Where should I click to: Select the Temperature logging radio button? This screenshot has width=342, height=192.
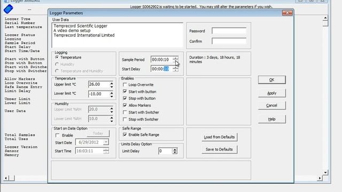pyautogui.click(x=57, y=57)
